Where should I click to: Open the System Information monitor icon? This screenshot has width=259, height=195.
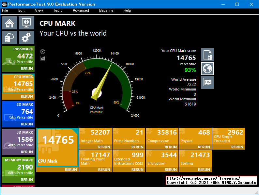26,23
